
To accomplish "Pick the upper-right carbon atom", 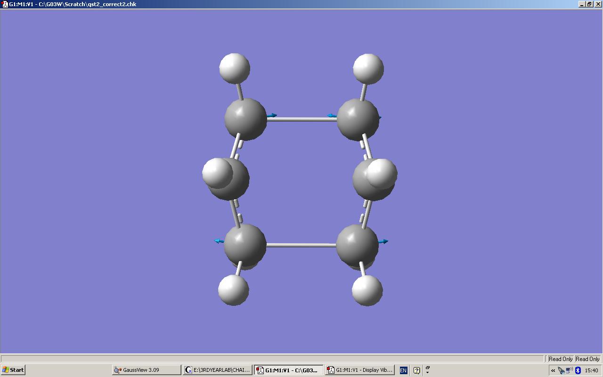I will [358, 119].
